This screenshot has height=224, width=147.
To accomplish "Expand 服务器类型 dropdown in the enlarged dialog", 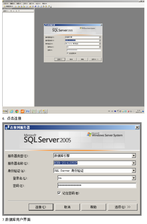I will tap(134, 156).
